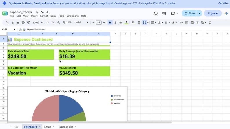Open Gemini side panel sparkle icon
Viewport: 230px width, 129px height.
(226, 13)
